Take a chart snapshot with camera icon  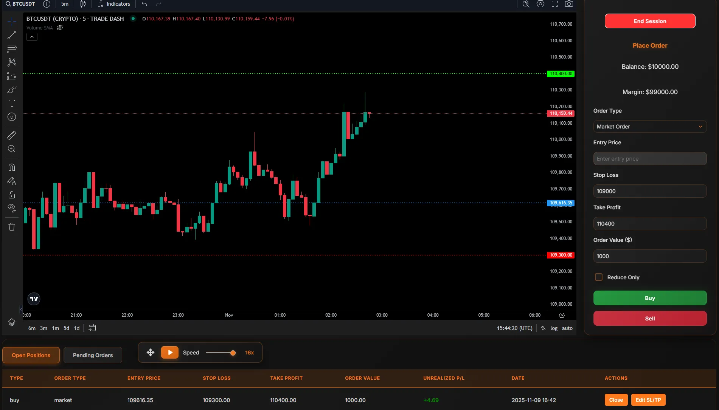pyautogui.click(x=569, y=4)
